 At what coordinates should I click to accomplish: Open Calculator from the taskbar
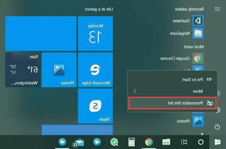coord(131,142)
